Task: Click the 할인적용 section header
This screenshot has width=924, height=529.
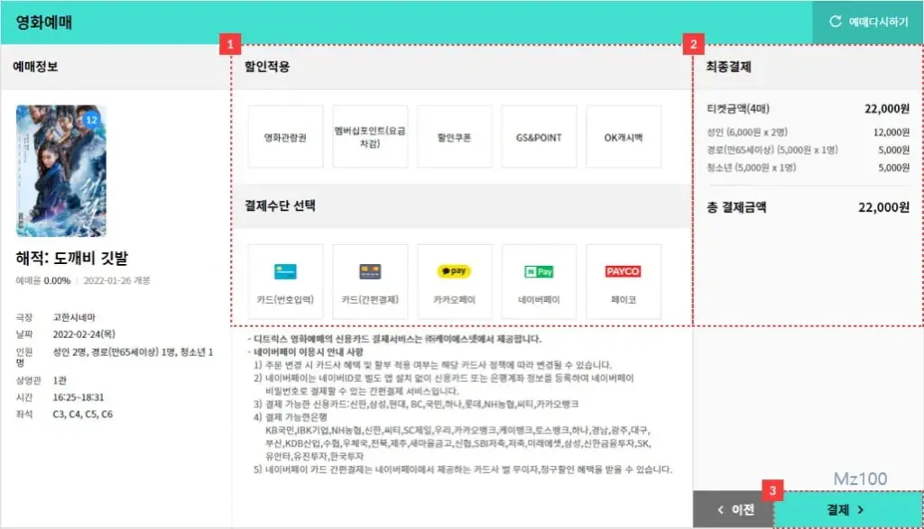Action: pyautogui.click(x=267, y=67)
